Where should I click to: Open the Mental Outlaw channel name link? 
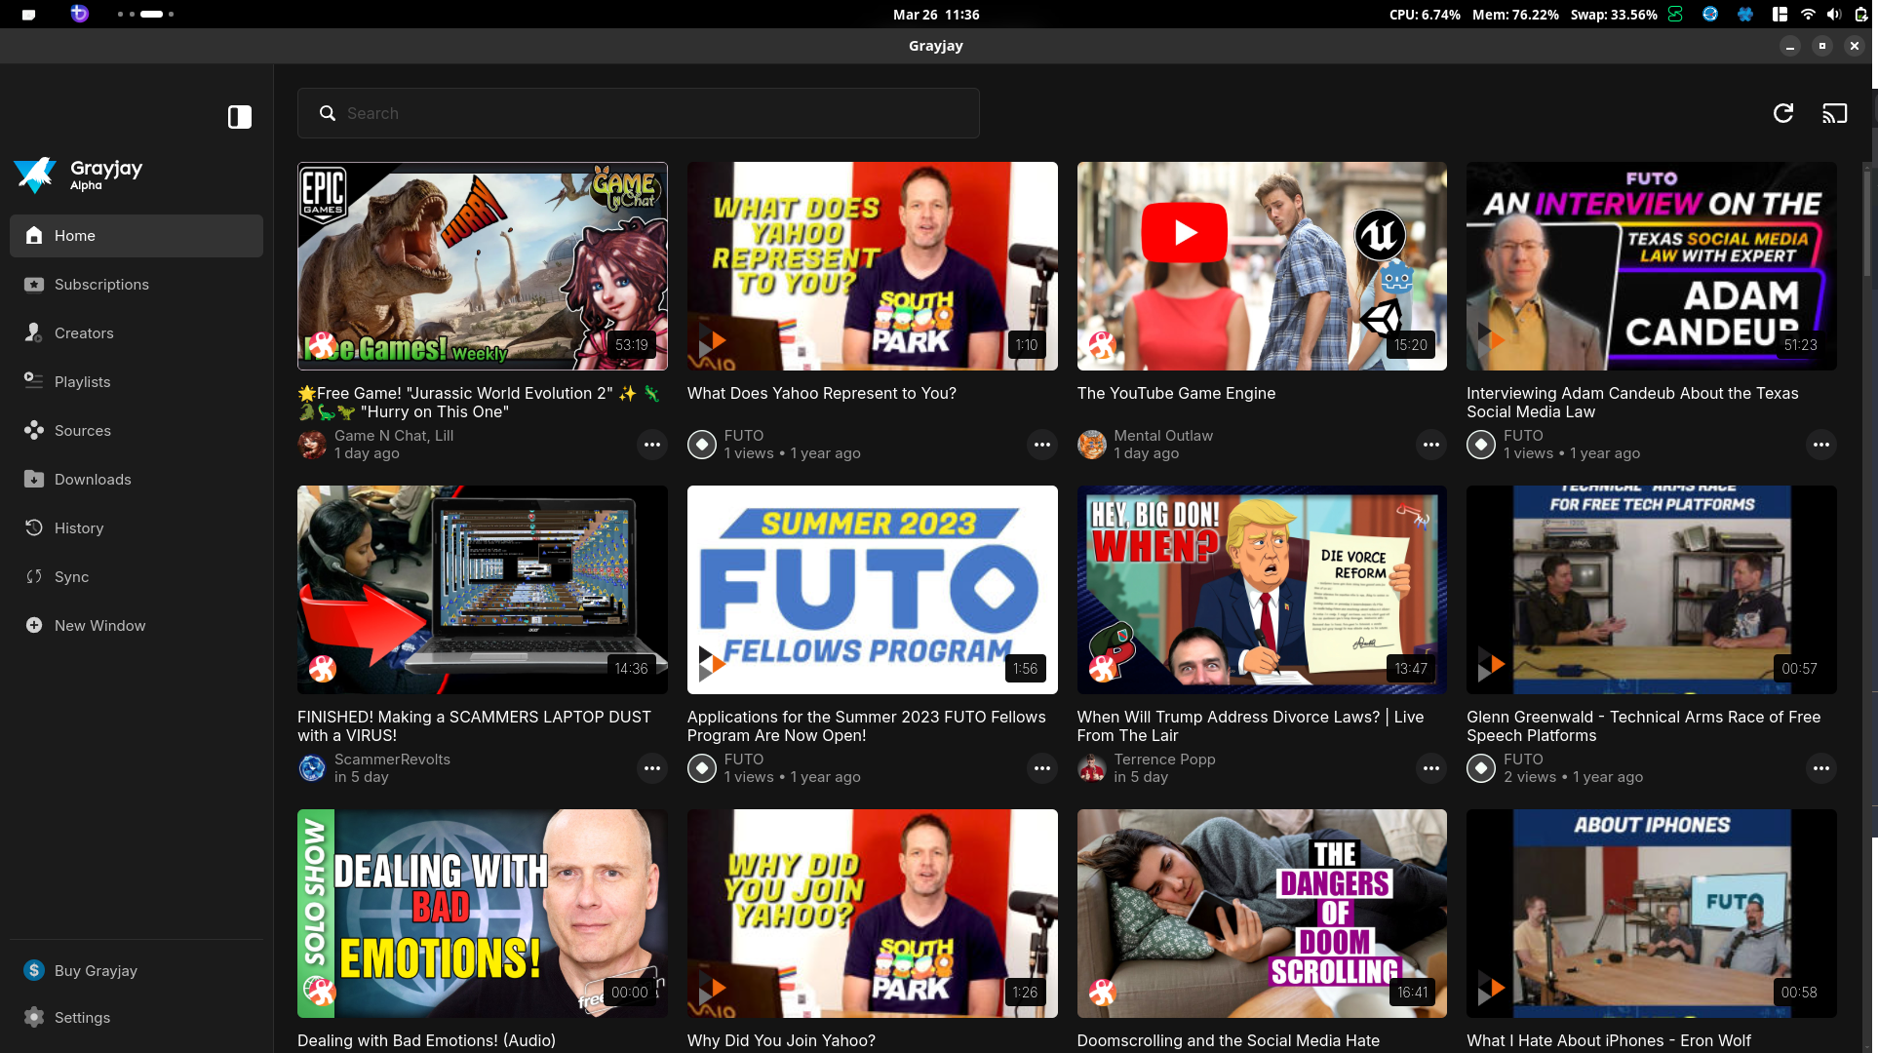1163,436
